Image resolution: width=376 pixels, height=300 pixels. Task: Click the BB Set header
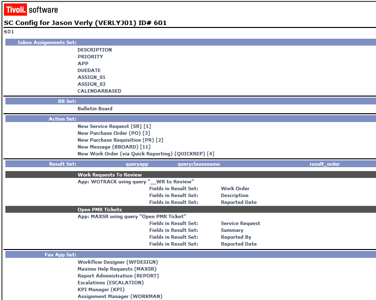tap(67, 101)
